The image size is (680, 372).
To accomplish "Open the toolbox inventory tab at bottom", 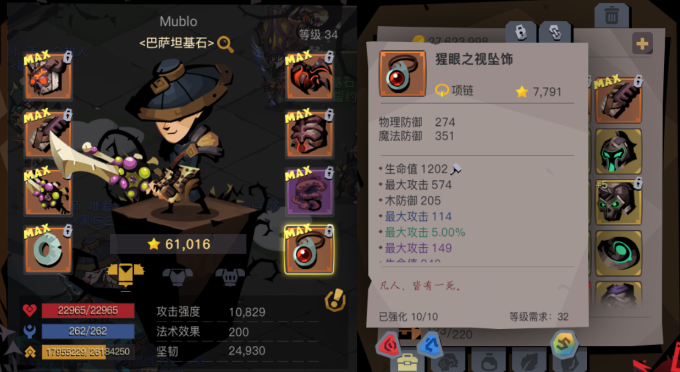I will pos(407,362).
